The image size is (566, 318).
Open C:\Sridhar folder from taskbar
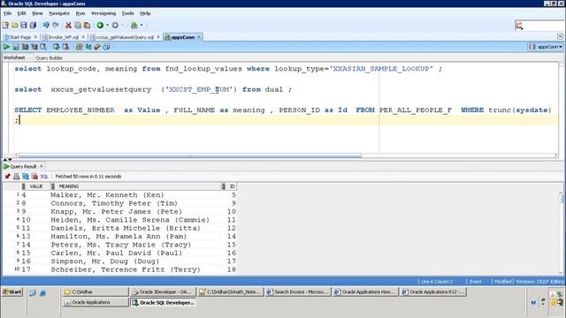[x=96, y=292]
